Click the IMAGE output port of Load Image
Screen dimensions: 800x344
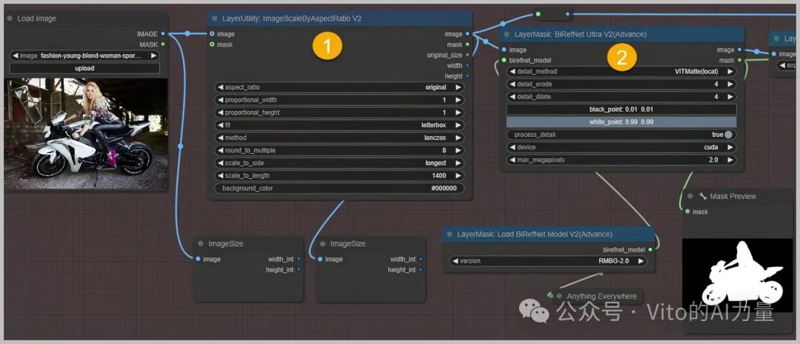click(x=163, y=33)
